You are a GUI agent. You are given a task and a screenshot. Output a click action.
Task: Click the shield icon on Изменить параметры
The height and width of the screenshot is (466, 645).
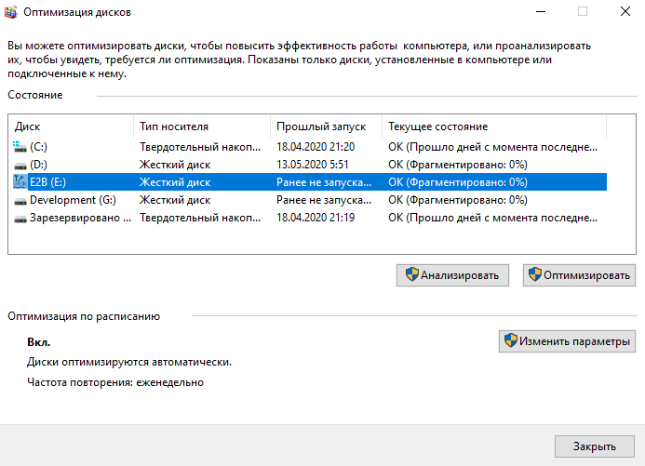510,341
